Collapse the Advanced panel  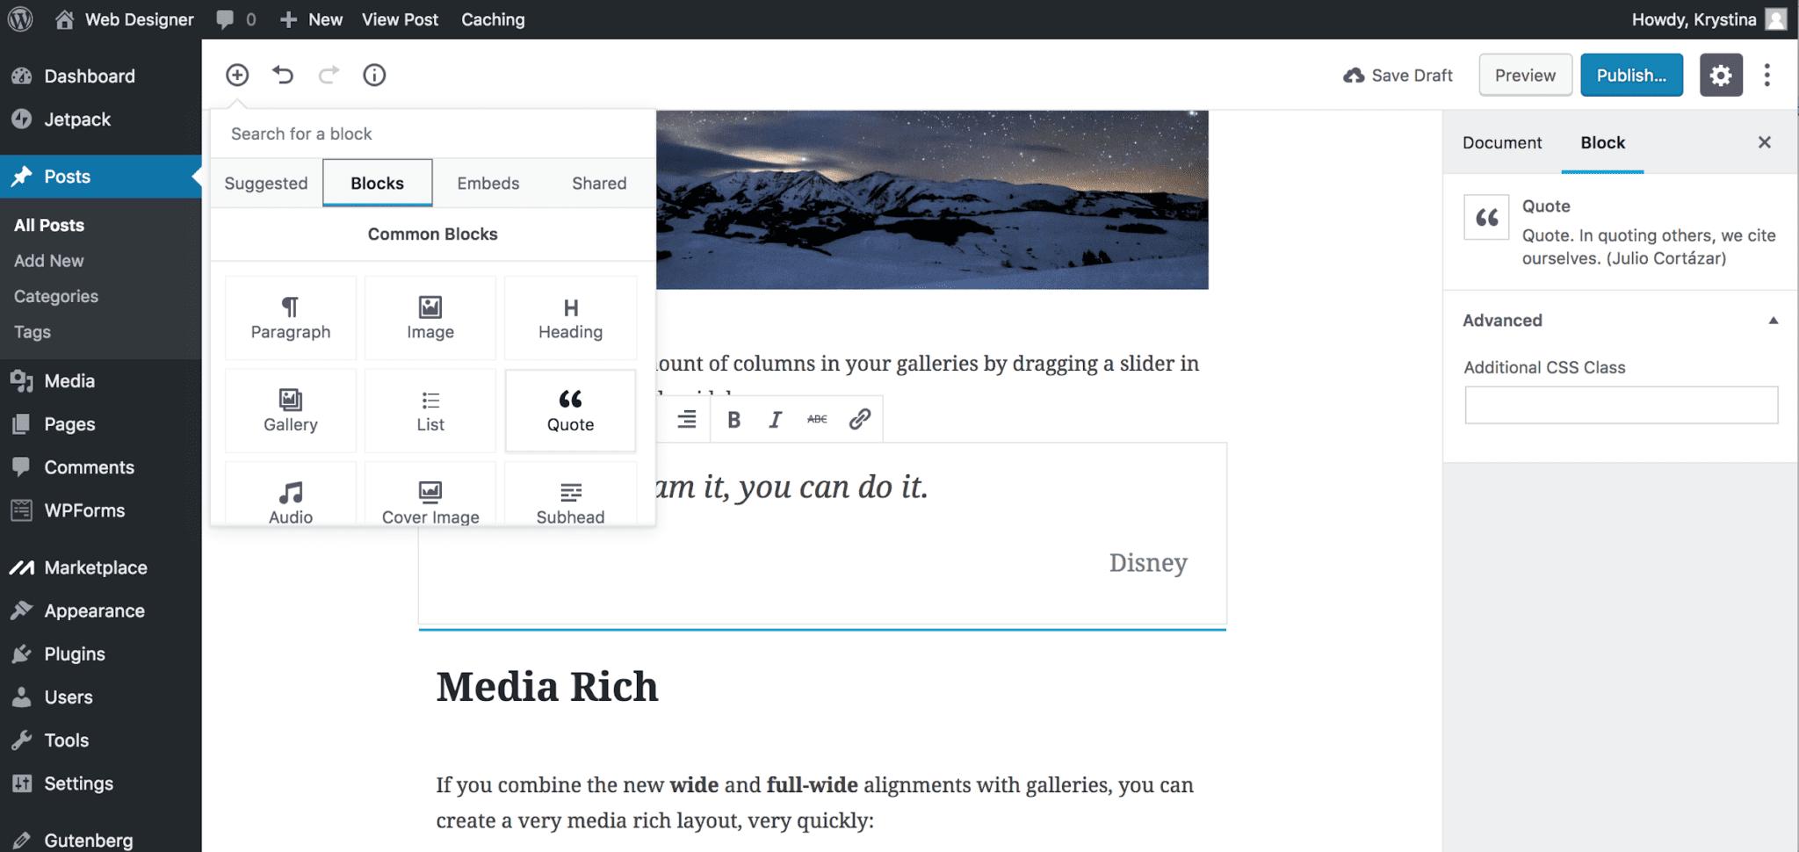click(1773, 321)
